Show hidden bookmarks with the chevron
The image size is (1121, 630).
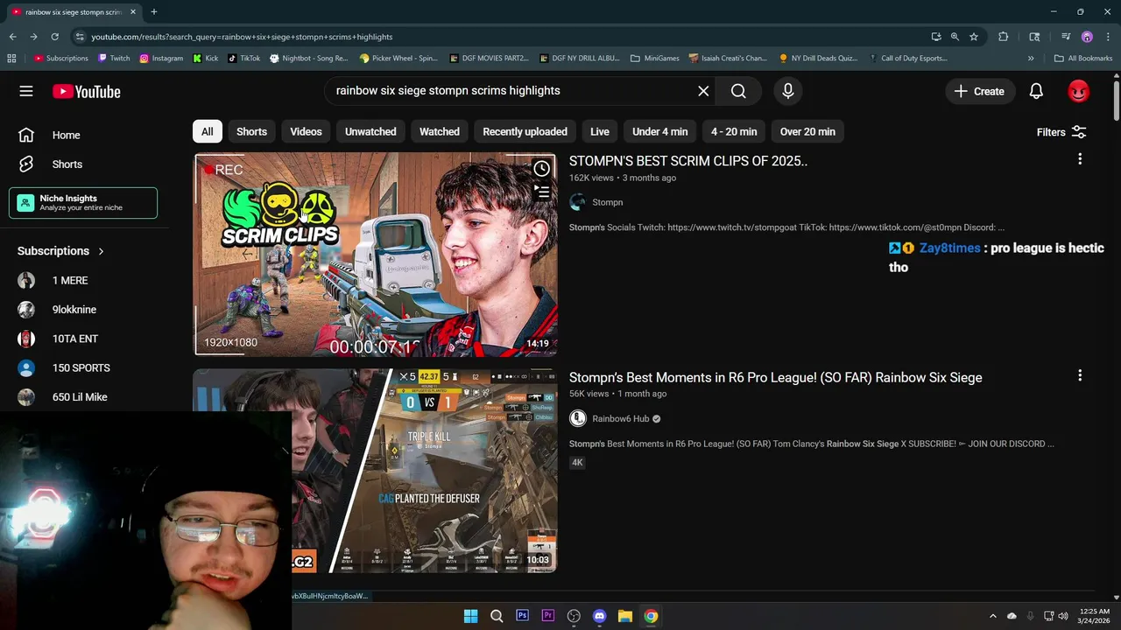[1031, 59]
